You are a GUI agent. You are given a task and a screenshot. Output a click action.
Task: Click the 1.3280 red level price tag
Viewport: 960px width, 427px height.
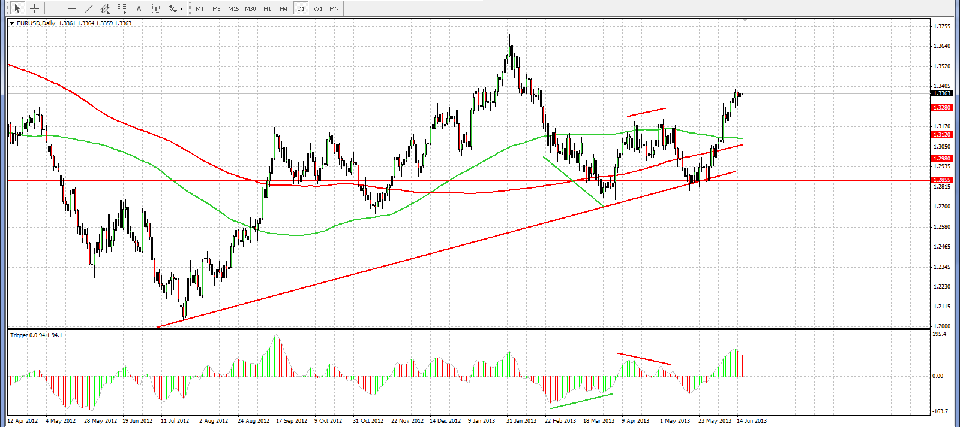click(941, 108)
